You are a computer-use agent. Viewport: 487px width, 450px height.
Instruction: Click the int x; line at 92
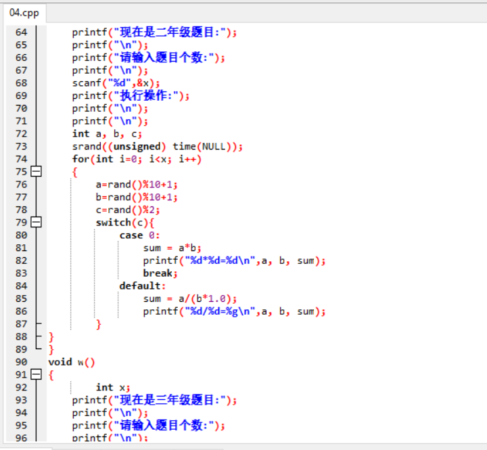tap(113, 388)
